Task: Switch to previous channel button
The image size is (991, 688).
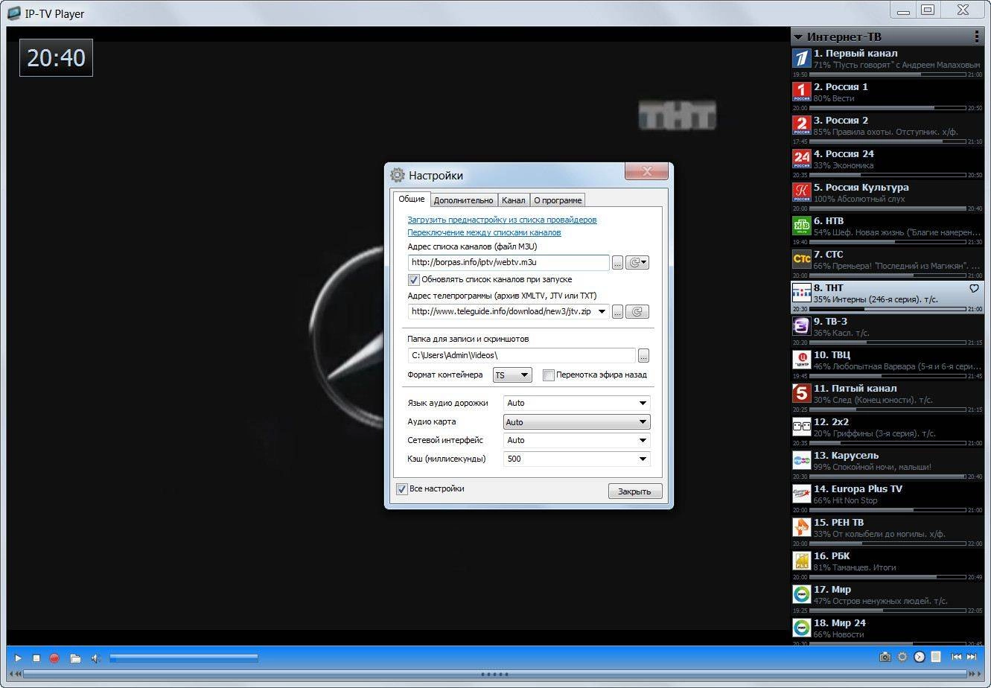Action: click(957, 657)
